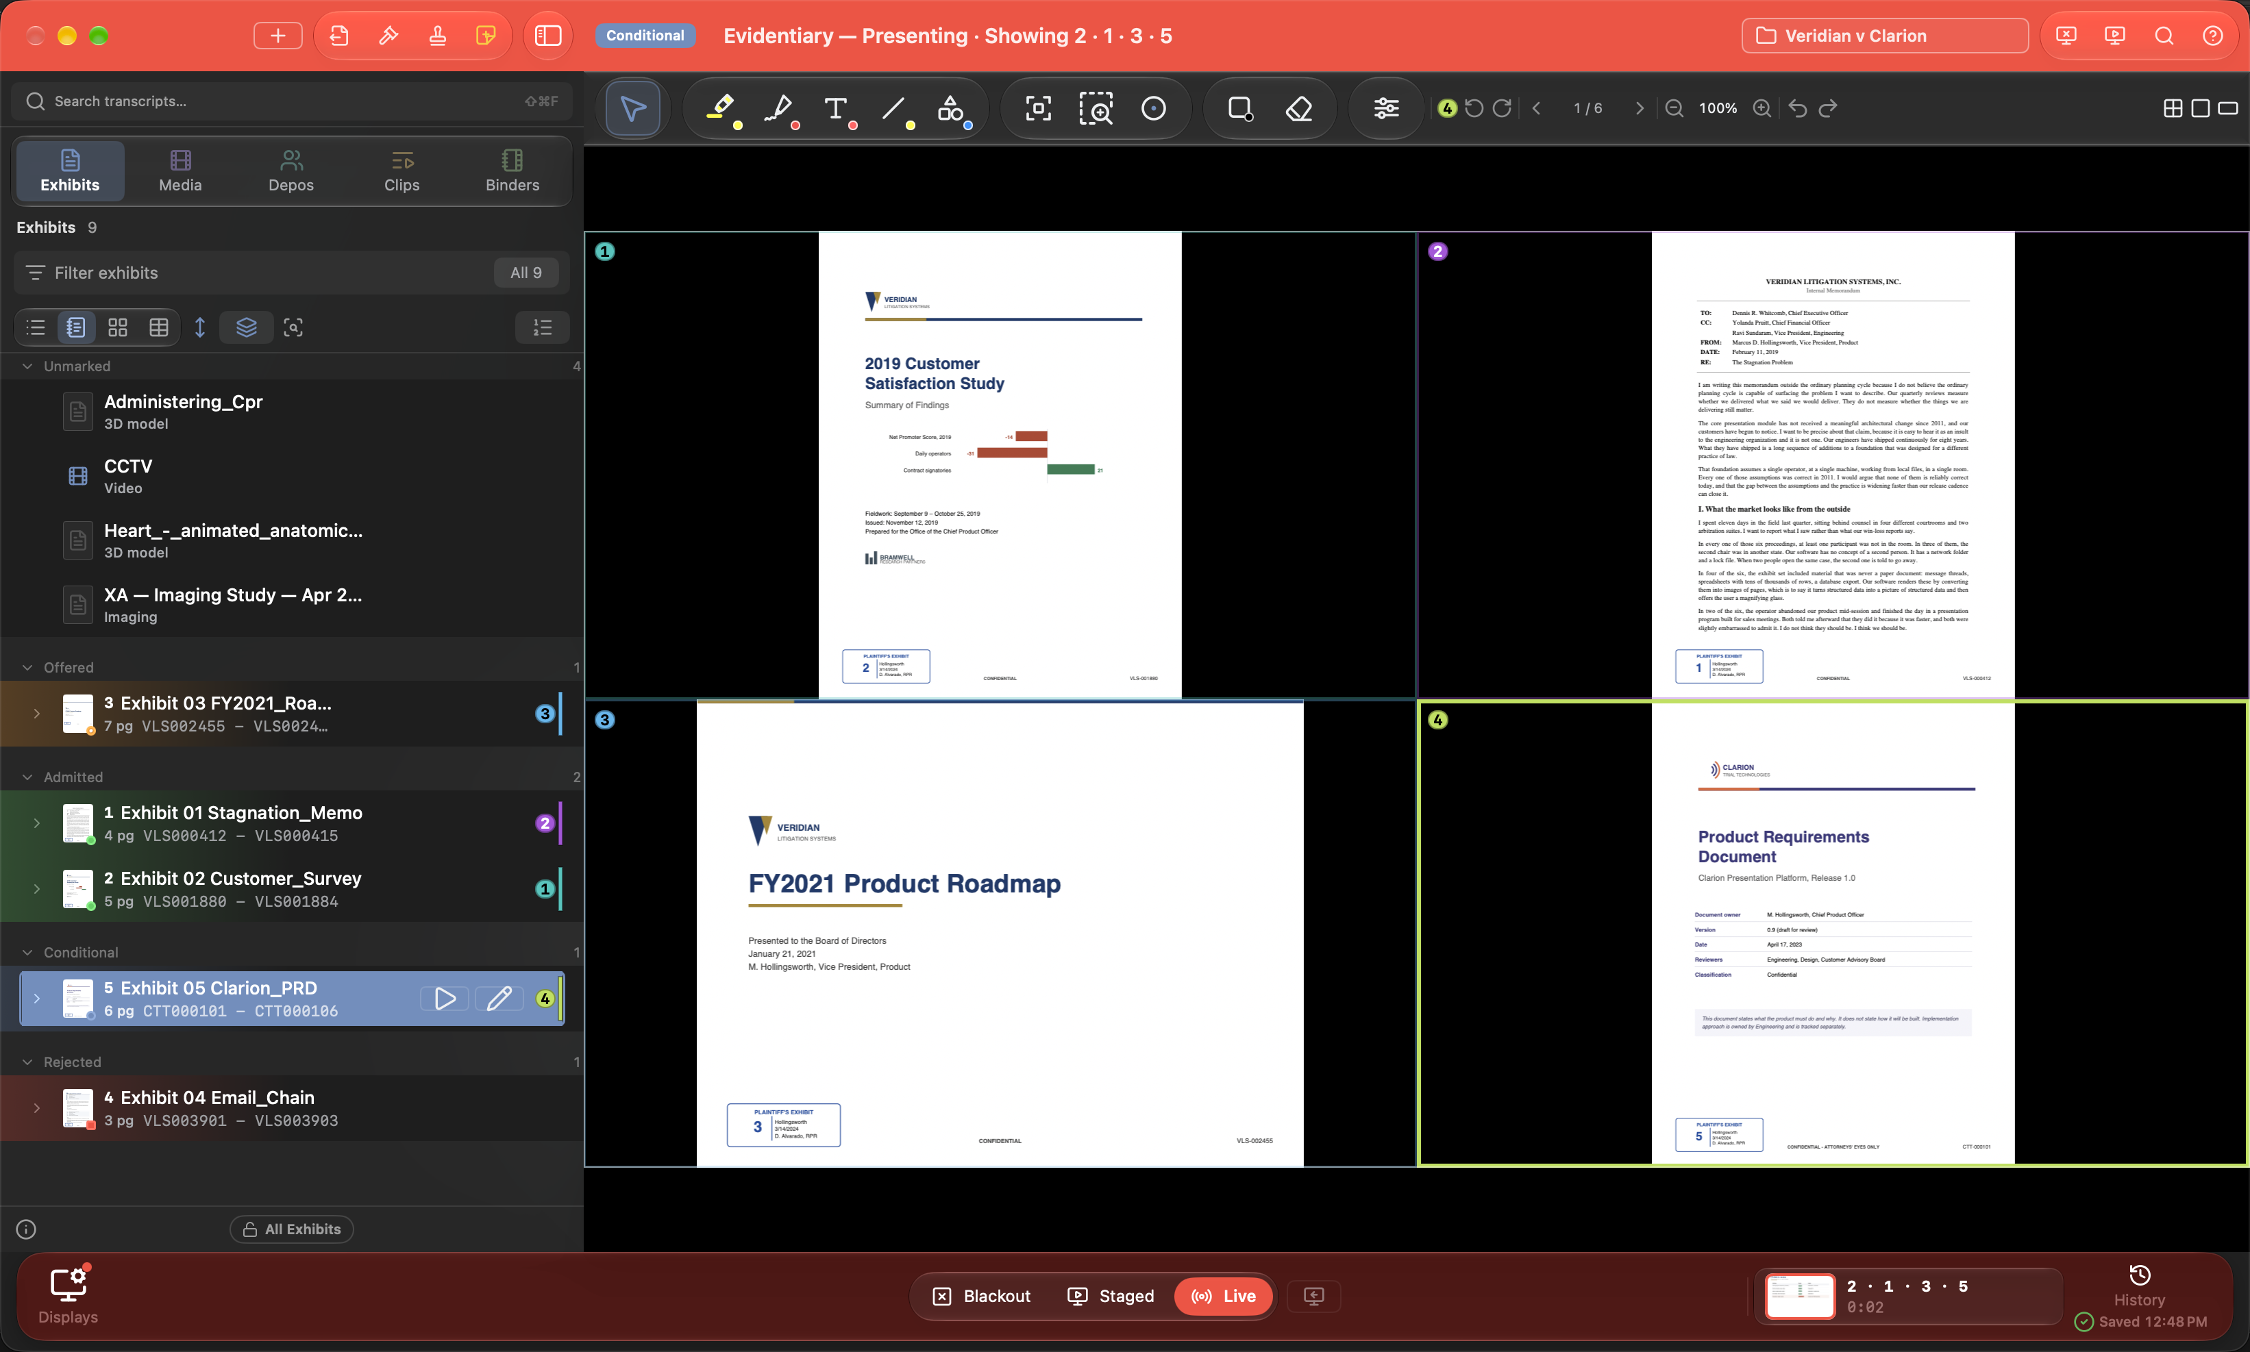The height and width of the screenshot is (1352, 2250).
Task: Toggle group-by-status layers button
Action: [x=246, y=327]
